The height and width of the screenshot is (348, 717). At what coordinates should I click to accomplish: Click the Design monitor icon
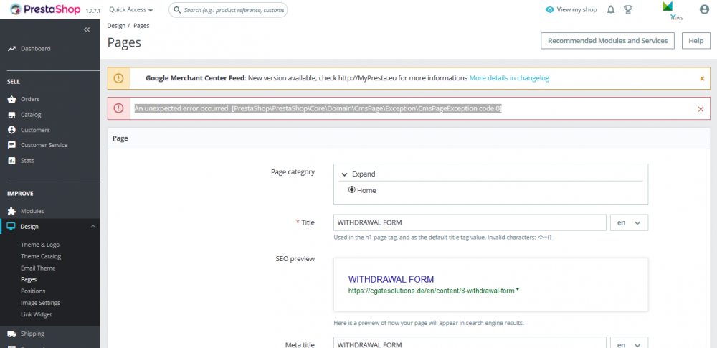tap(12, 227)
